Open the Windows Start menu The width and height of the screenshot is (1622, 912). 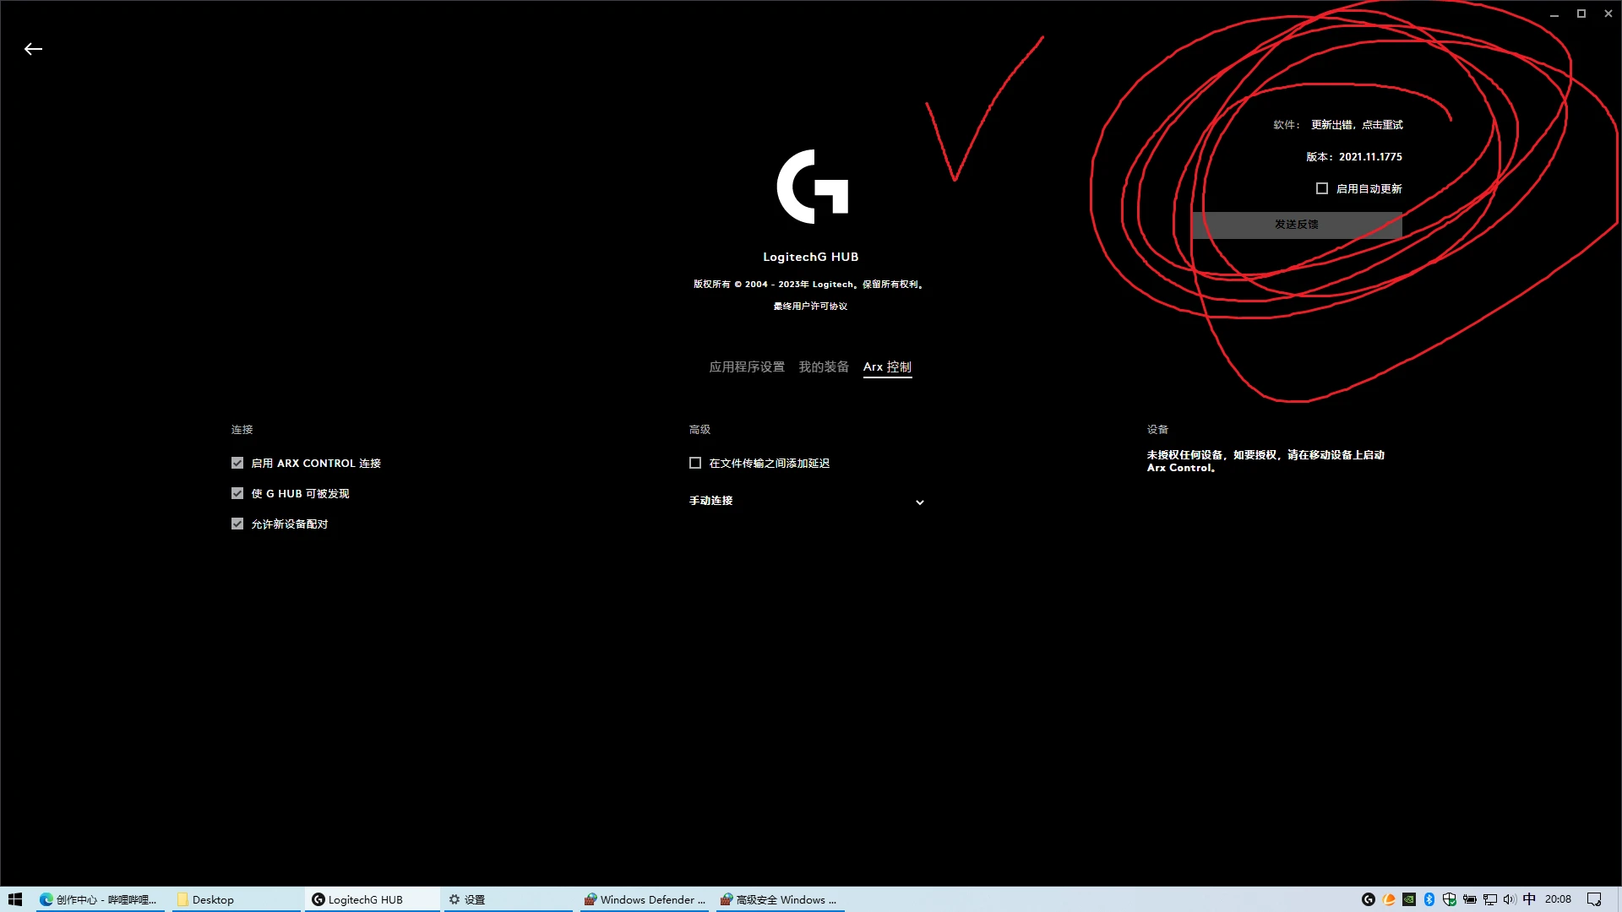(15, 899)
